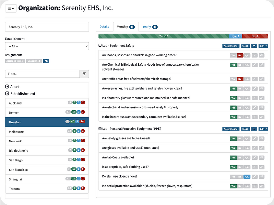This screenshot has height=205, width=274.
Task: Click paperclip icon for closed shoes question
Action: (262, 177)
